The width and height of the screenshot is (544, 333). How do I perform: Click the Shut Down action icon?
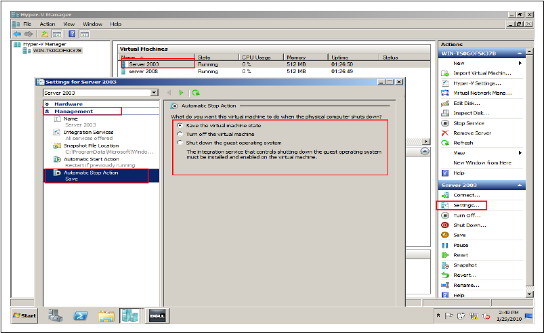pos(445,225)
